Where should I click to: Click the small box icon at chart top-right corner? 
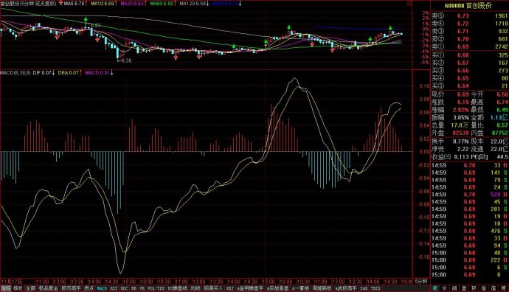tap(409, 3)
